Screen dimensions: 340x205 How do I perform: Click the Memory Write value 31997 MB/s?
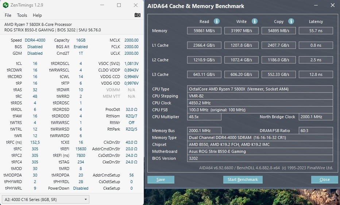point(242,31)
